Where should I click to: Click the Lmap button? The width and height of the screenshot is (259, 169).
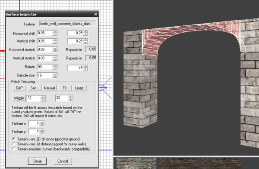pos(79,88)
